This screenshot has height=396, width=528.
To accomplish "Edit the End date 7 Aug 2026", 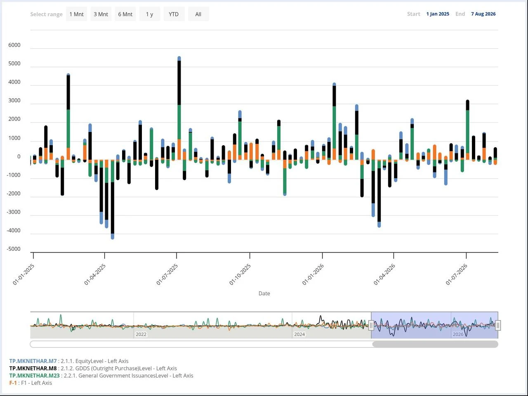I will pyautogui.click(x=483, y=14).
